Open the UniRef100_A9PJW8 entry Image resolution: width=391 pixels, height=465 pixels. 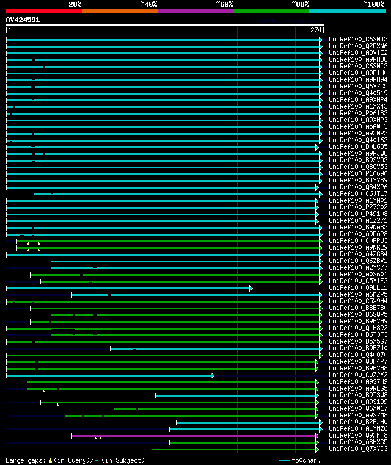pos(358,153)
